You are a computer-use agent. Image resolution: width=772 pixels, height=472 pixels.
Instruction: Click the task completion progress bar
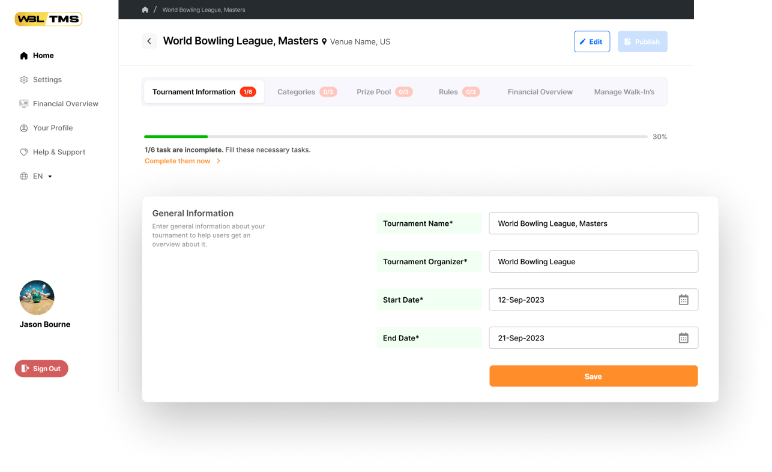coord(396,137)
